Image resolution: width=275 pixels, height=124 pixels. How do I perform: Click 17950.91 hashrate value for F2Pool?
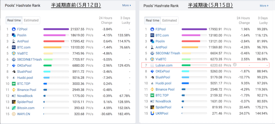point(216,29)
